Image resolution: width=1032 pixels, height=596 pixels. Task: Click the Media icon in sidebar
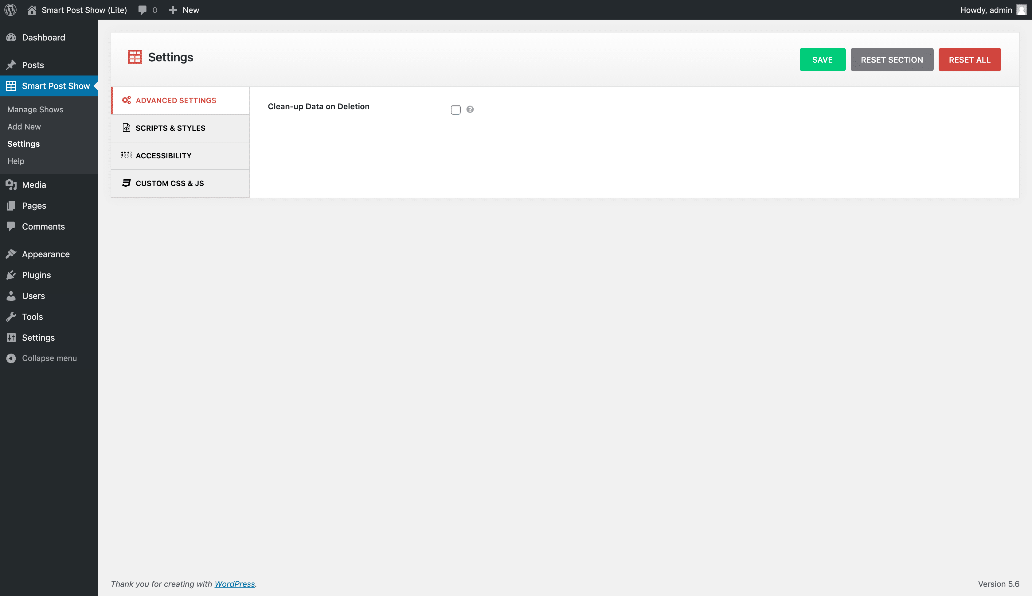(11, 185)
